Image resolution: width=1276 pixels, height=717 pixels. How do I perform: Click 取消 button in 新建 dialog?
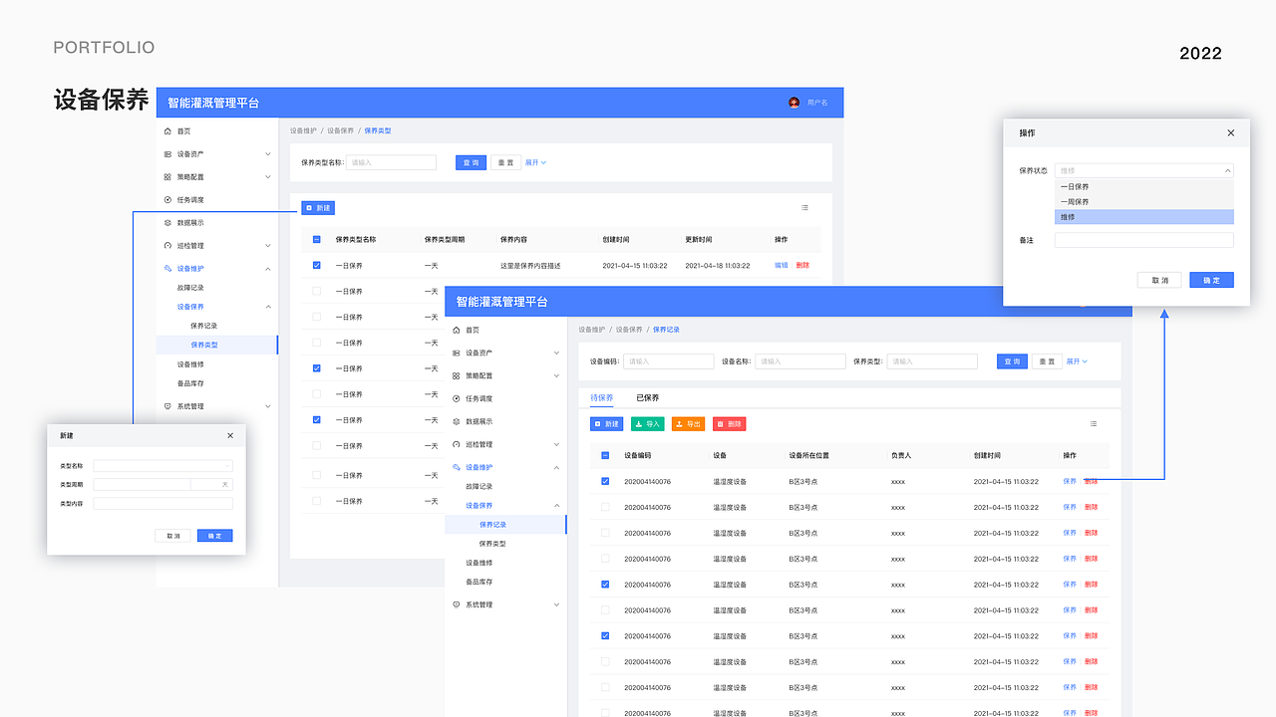[x=173, y=536]
